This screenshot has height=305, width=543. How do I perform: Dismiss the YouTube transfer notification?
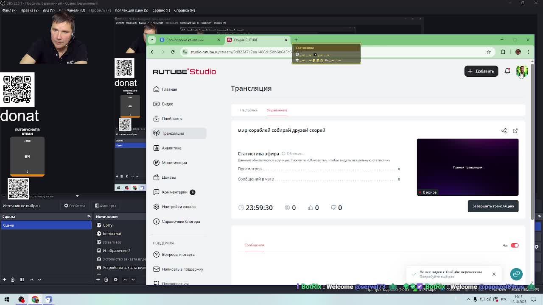coord(494,274)
